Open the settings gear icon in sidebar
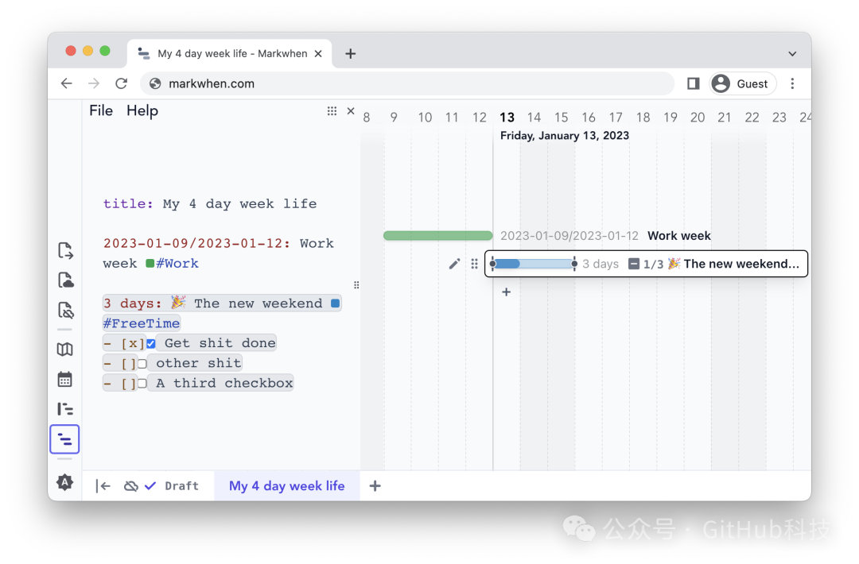Viewport: 859px width, 564px height. click(64, 482)
